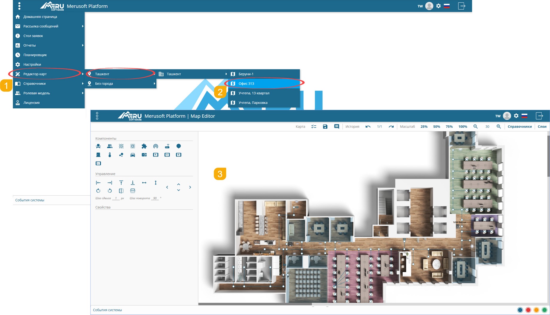Image resolution: width=550 pixels, height=315 pixels.
Task: Align selection to the top edge
Action: pyautogui.click(x=121, y=183)
